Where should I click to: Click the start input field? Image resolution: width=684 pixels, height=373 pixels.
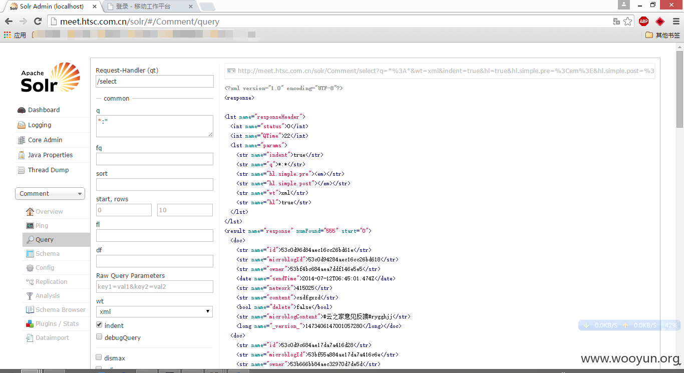click(x=124, y=210)
